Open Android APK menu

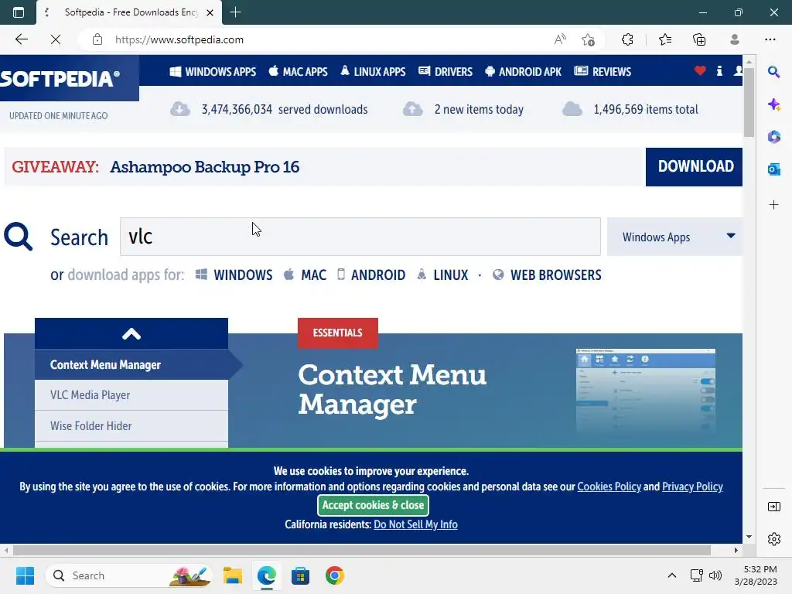pyautogui.click(x=524, y=72)
